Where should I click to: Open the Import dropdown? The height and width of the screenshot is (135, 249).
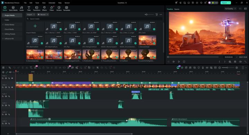(x=31, y=14)
